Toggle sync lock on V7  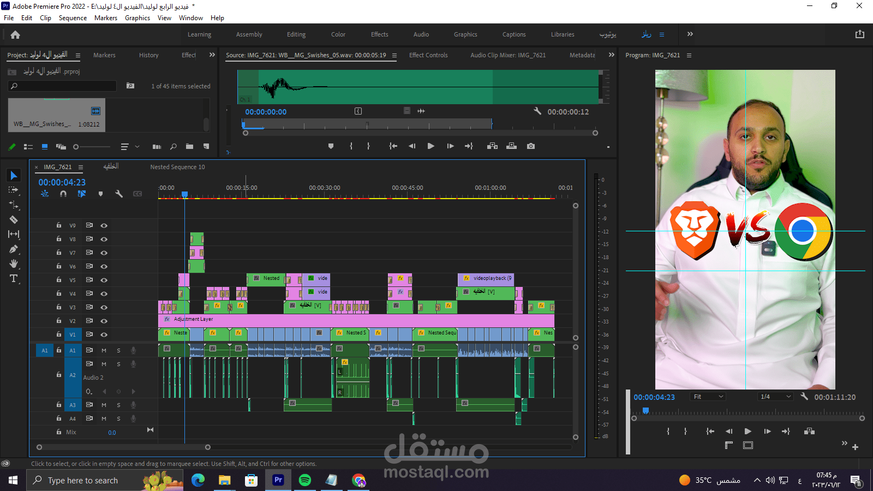click(89, 253)
